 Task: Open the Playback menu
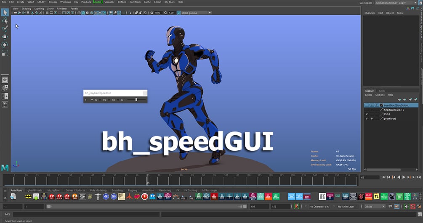[x=86, y=2]
